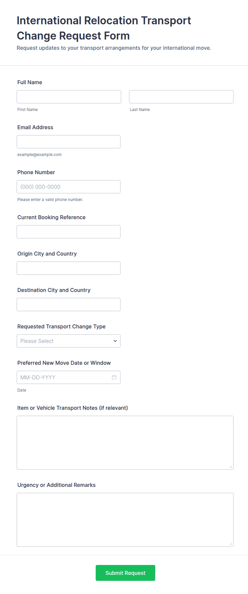Focus the Last Name field
The image size is (248, 594).
click(x=181, y=97)
